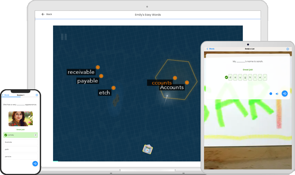Click the 'payable' word in the game
This screenshot has height=175, width=295.
coord(87,81)
